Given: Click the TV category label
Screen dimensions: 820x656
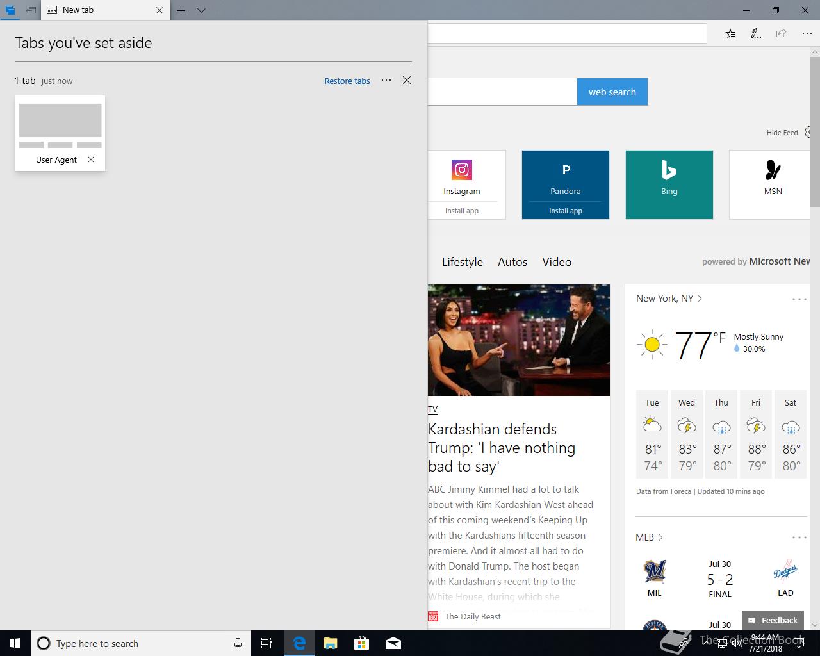Looking at the screenshot, I should tap(433, 409).
